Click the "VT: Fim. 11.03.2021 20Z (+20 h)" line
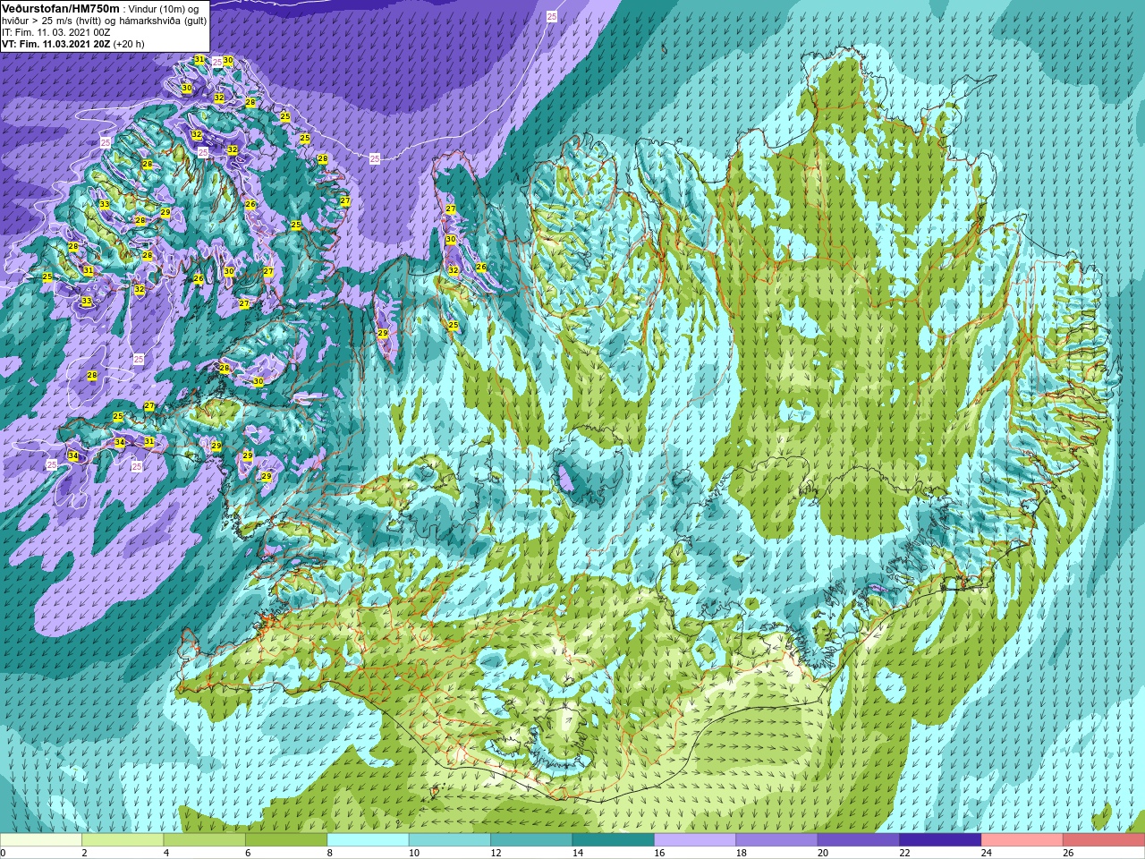This screenshot has height=859, width=1145. pos(73,44)
